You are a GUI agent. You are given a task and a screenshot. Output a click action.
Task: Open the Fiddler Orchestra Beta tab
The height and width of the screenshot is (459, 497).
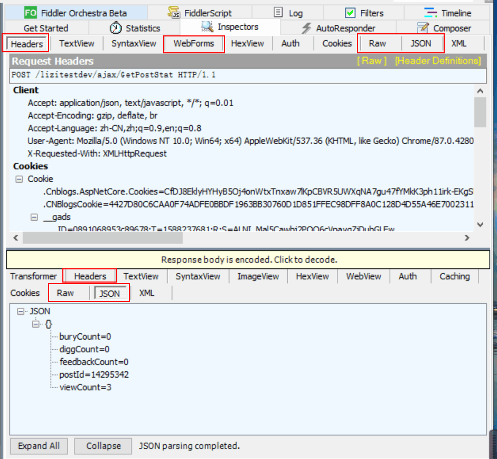tap(76, 13)
